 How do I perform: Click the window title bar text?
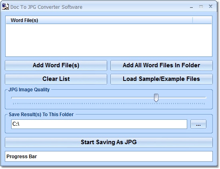46,7
